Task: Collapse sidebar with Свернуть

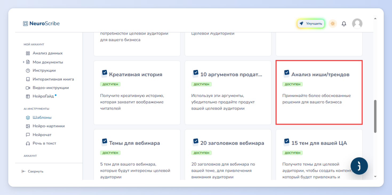Action: click(33, 172)
